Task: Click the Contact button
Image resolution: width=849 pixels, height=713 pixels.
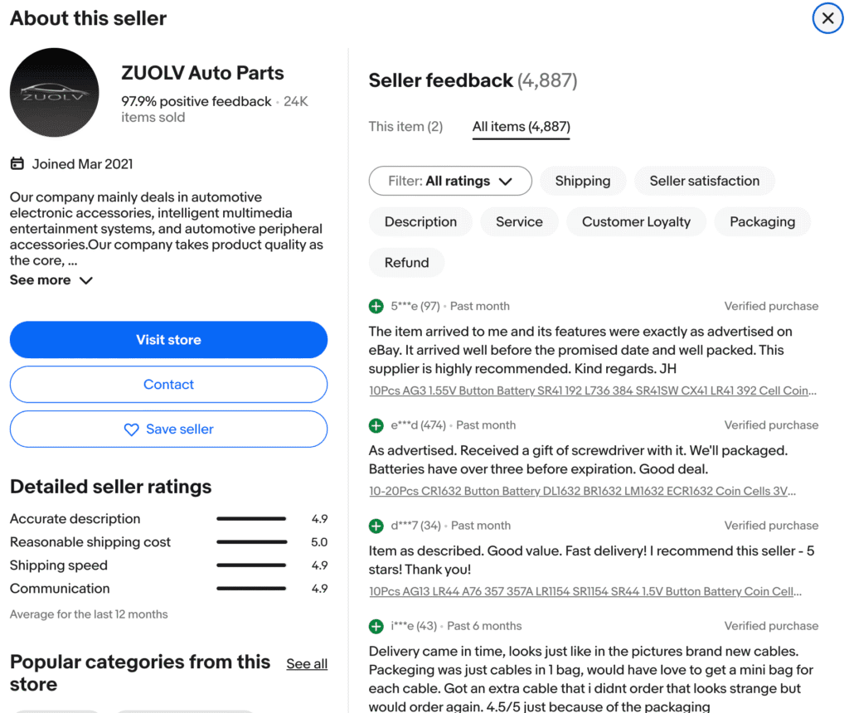Action: pyautogui.click(x=168, y=385)
